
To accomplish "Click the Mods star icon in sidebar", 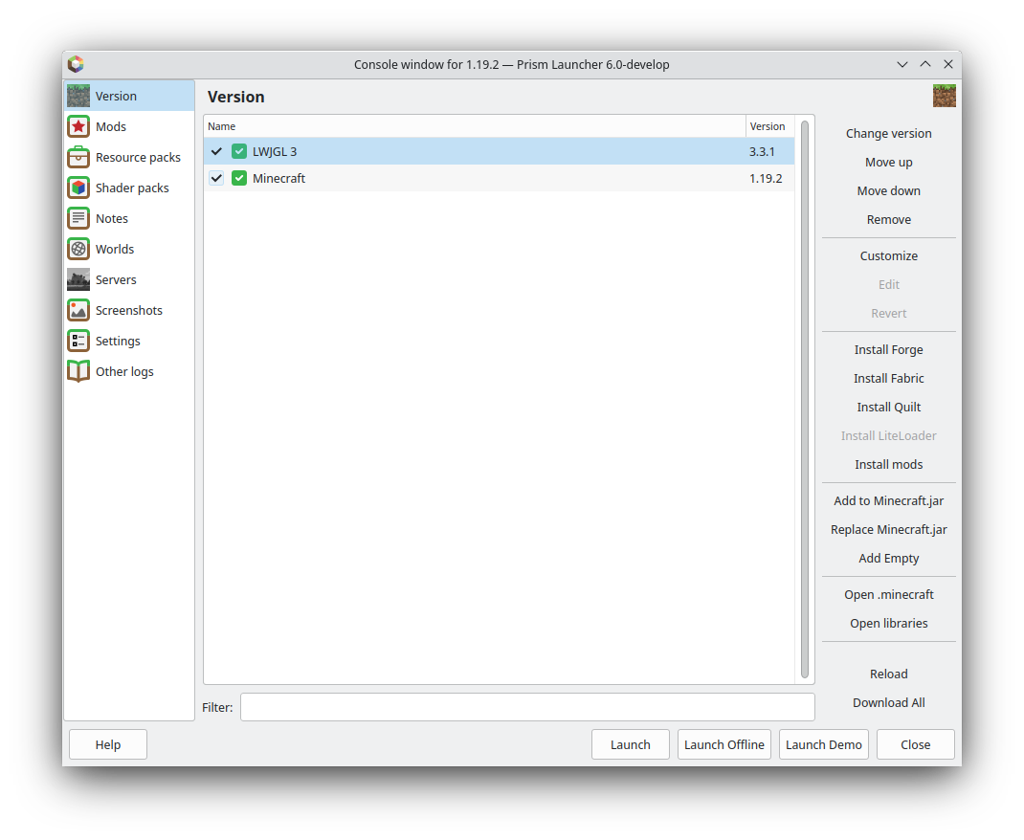I will coord(78,125).
